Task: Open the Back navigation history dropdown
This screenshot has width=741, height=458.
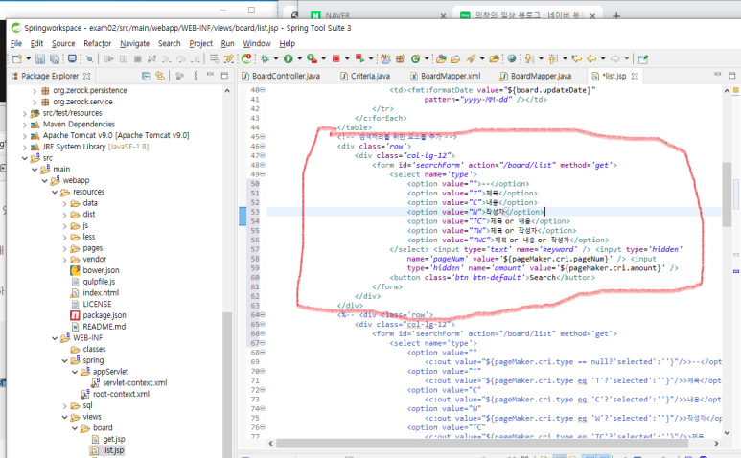Action: pos(603,59)
